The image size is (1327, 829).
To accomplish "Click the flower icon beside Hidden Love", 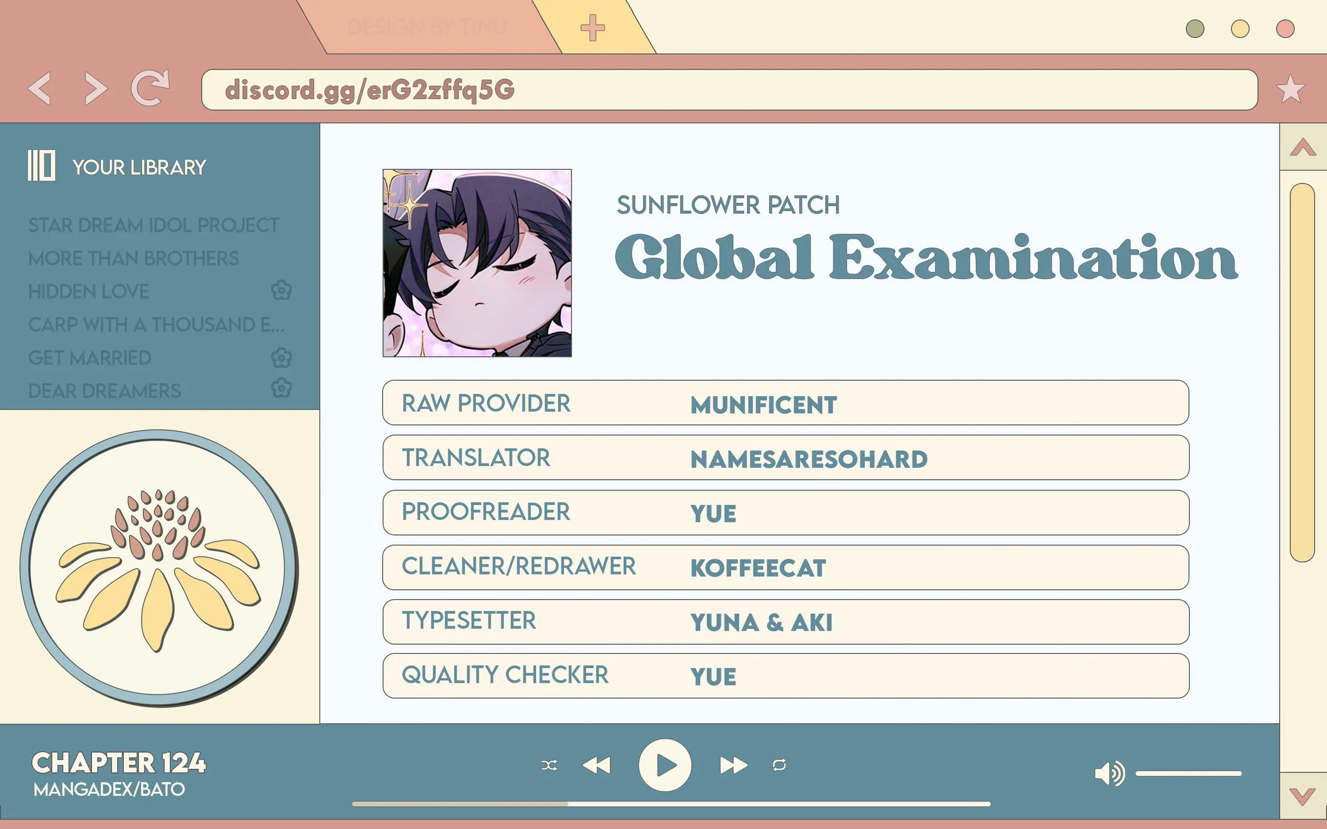I will 281,290.
